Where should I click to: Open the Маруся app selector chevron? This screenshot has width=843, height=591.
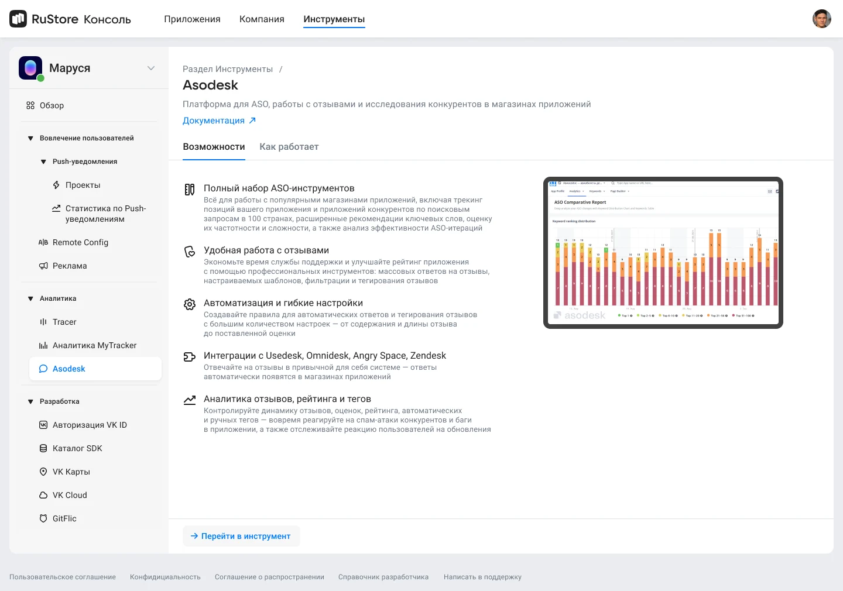pos(151,68)
